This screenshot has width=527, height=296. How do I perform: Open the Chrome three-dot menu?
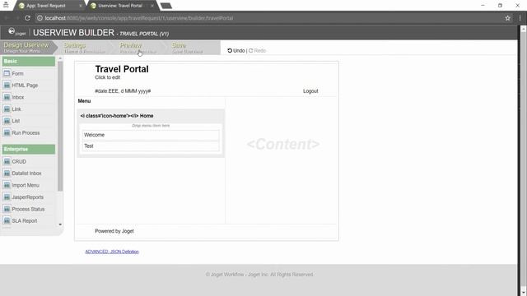pyautogui.click(x=520, y=18)
